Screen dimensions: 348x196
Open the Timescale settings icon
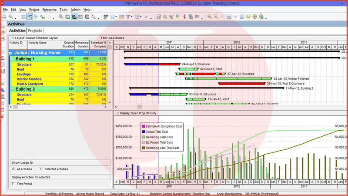tap(121, 17)
